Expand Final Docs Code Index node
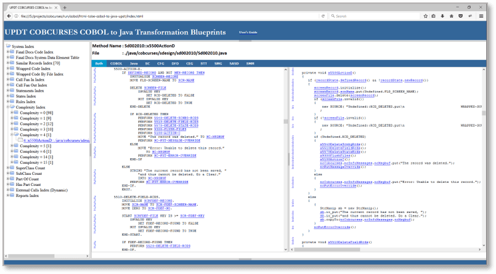This screenshot has width=496, height=274. coord(7,52)
